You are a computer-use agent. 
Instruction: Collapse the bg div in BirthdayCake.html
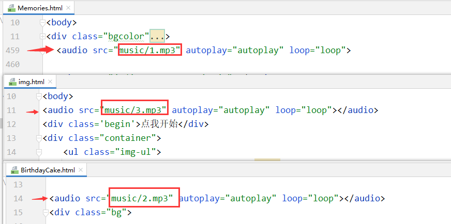(46, 213)
